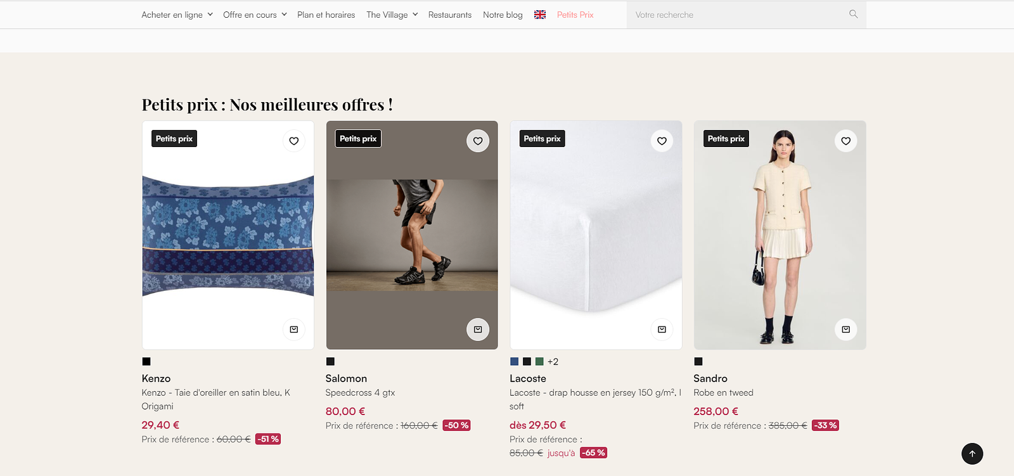Click the heart icon on the Lacoste sheet
This screenshot has height=476, width=1014.
[x=662, y=141]
